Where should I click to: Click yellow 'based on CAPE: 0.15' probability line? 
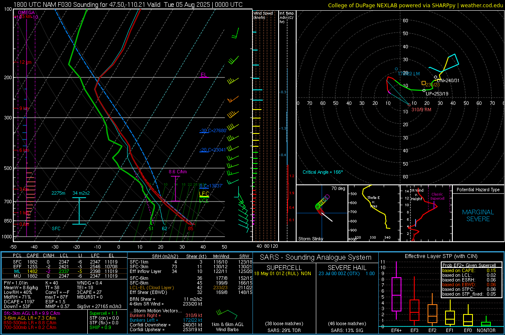pos(469,270)
